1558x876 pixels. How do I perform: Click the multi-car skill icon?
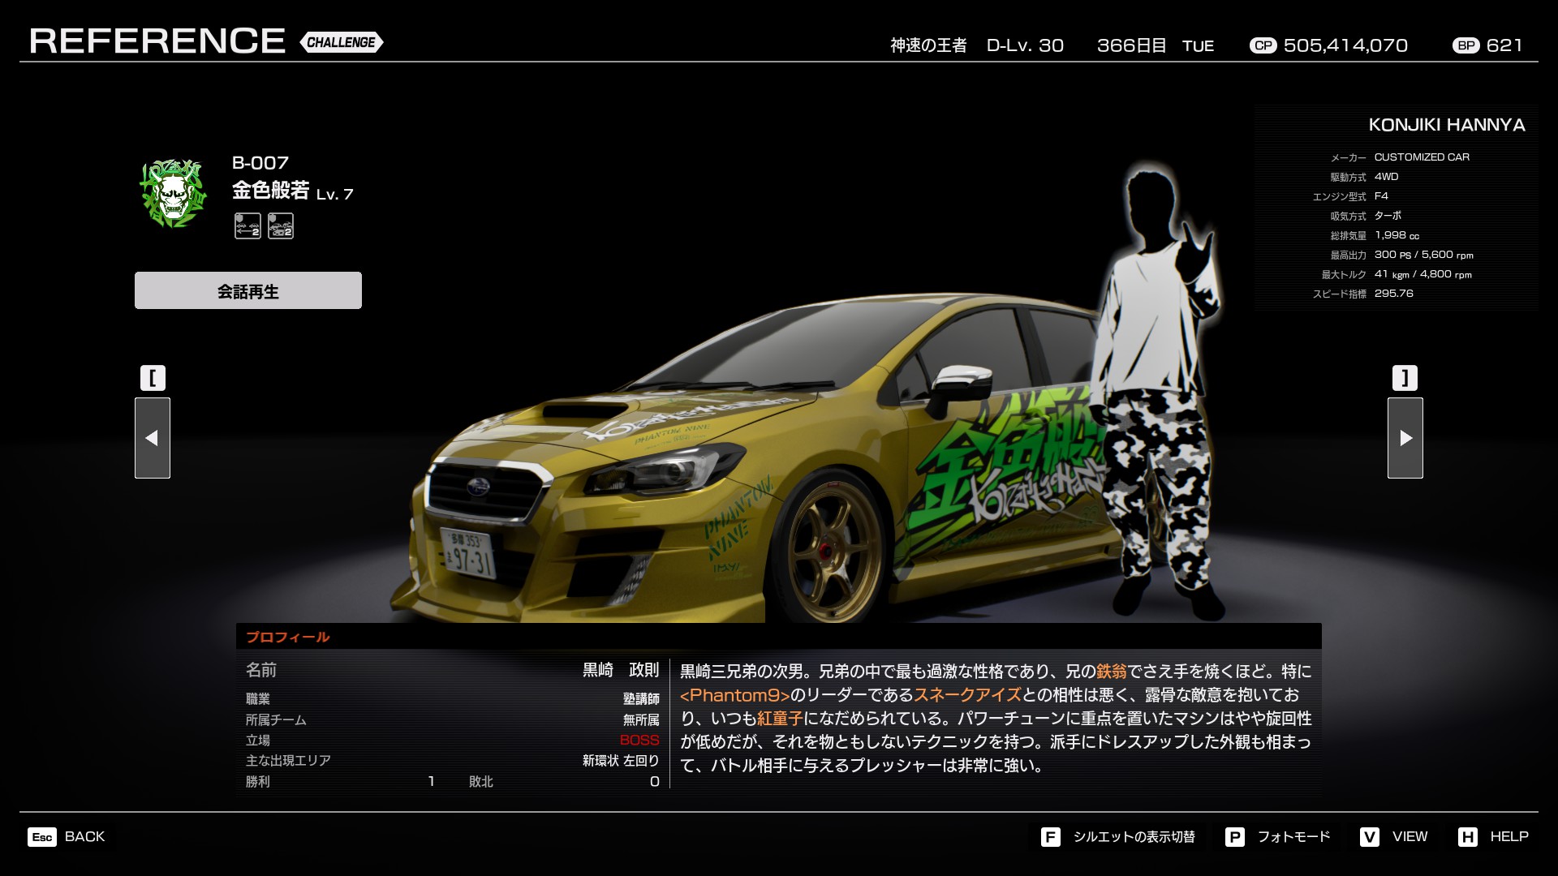(x=281, y=226)
